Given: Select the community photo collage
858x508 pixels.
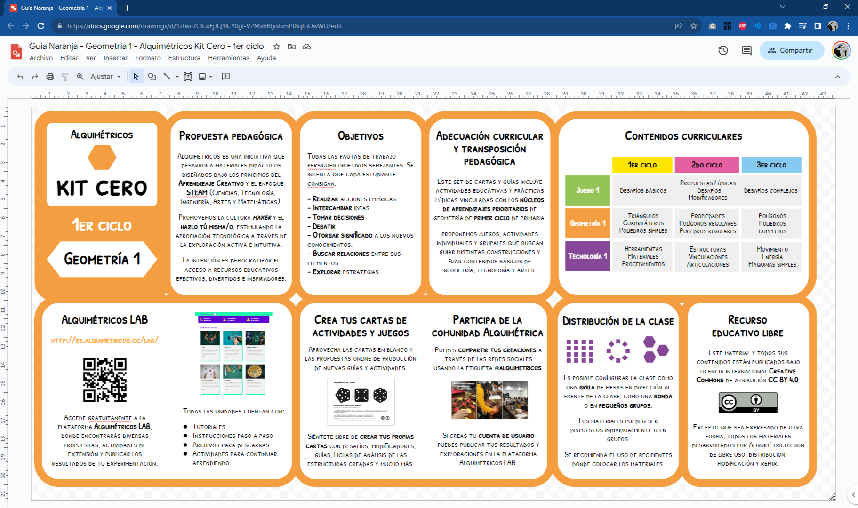Looking at the screenshot, I should coord(489,400).
